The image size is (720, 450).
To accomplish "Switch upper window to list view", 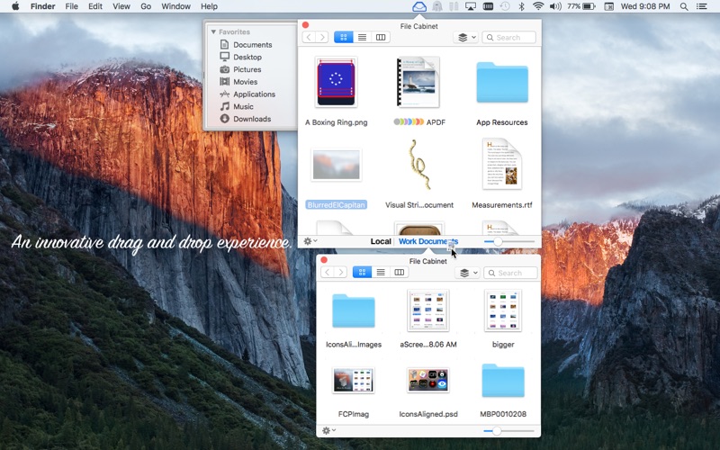I will click(x=362, y=38).
